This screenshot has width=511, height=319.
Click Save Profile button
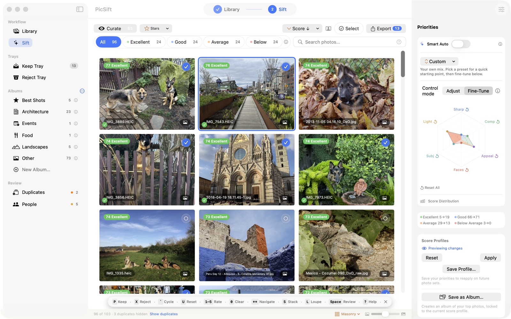(x=461, y=269)
